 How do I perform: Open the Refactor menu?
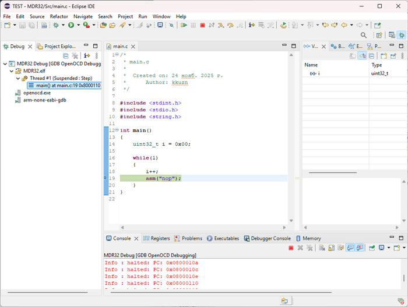click(x=59, y=17)
